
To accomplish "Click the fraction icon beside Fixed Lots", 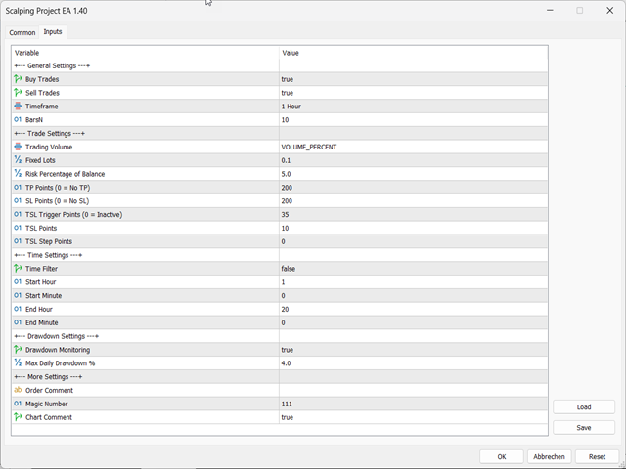I will [x=18, y=160].
